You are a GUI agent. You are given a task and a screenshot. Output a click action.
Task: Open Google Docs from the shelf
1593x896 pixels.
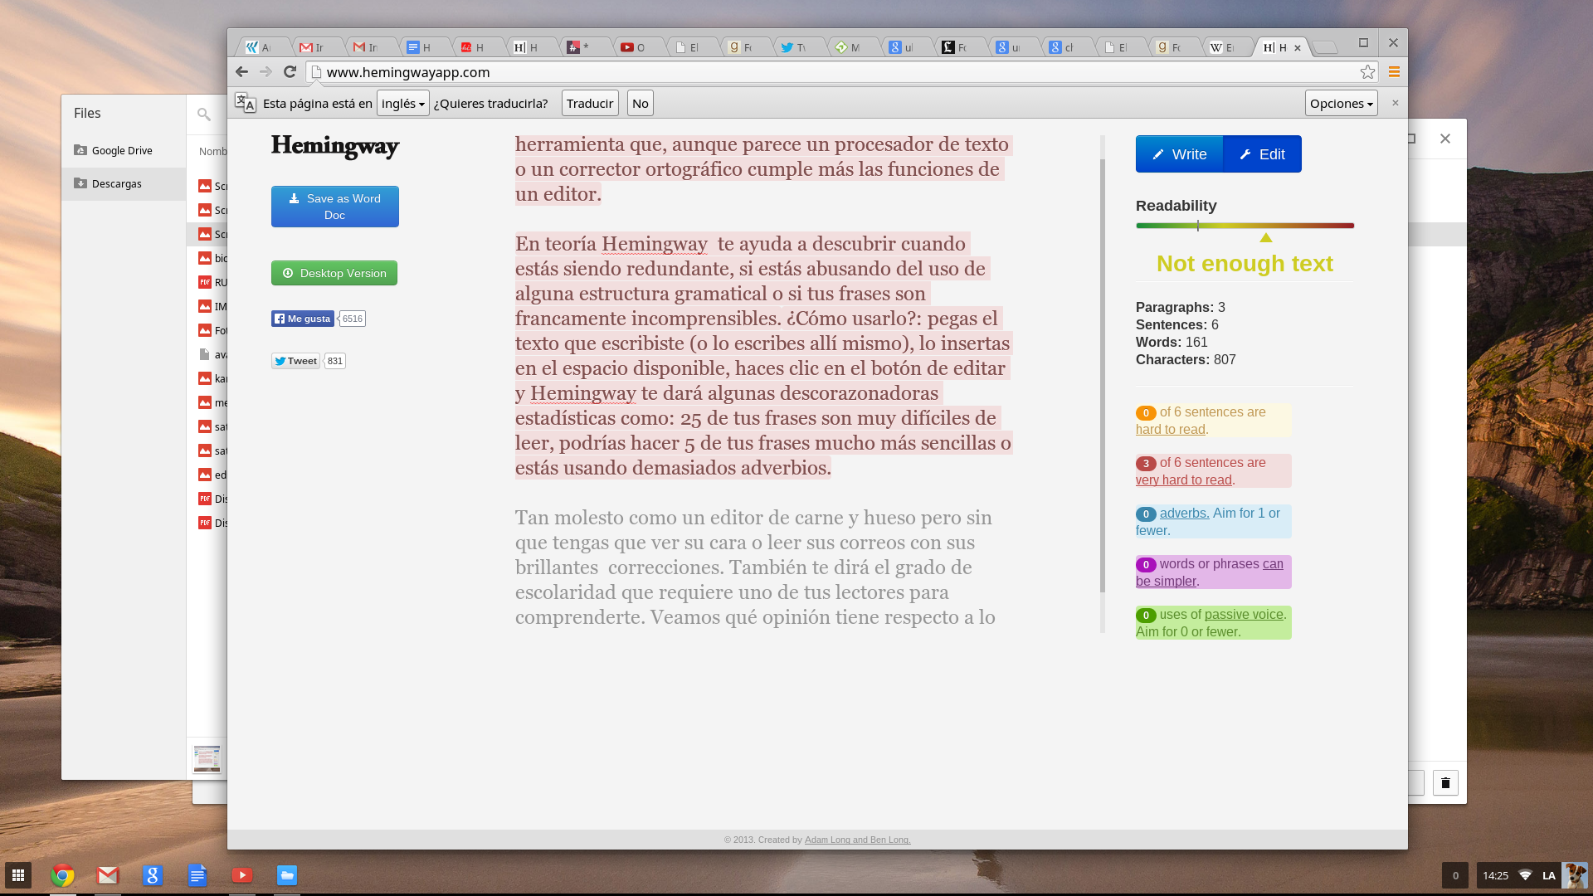coord(197,875)
